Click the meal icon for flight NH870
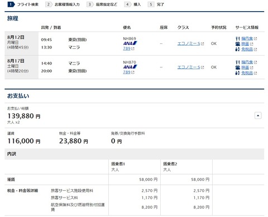Image resolution: width=268 pixels, height=217 pixels. [x=237, y=62]
